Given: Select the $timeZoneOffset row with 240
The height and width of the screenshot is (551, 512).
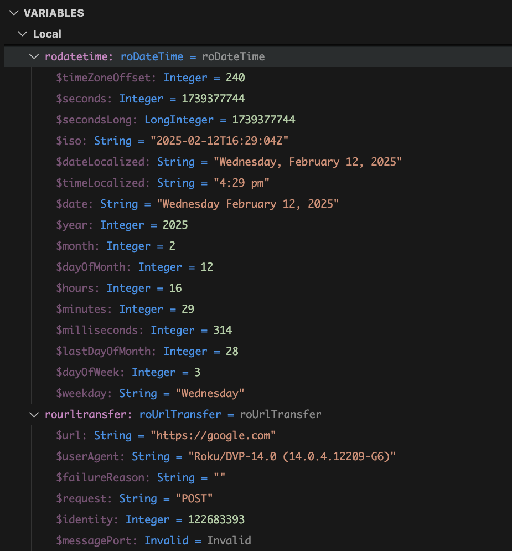Looking at the screenshot, I should [x=258, y=78].
